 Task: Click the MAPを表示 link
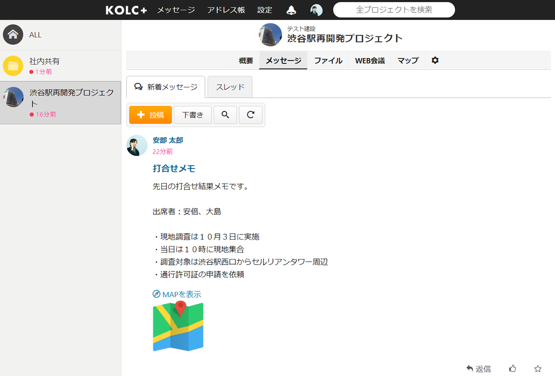tap(177, 294)
